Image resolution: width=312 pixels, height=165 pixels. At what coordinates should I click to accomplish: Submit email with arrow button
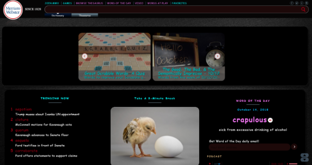click(x=294, y=147)
